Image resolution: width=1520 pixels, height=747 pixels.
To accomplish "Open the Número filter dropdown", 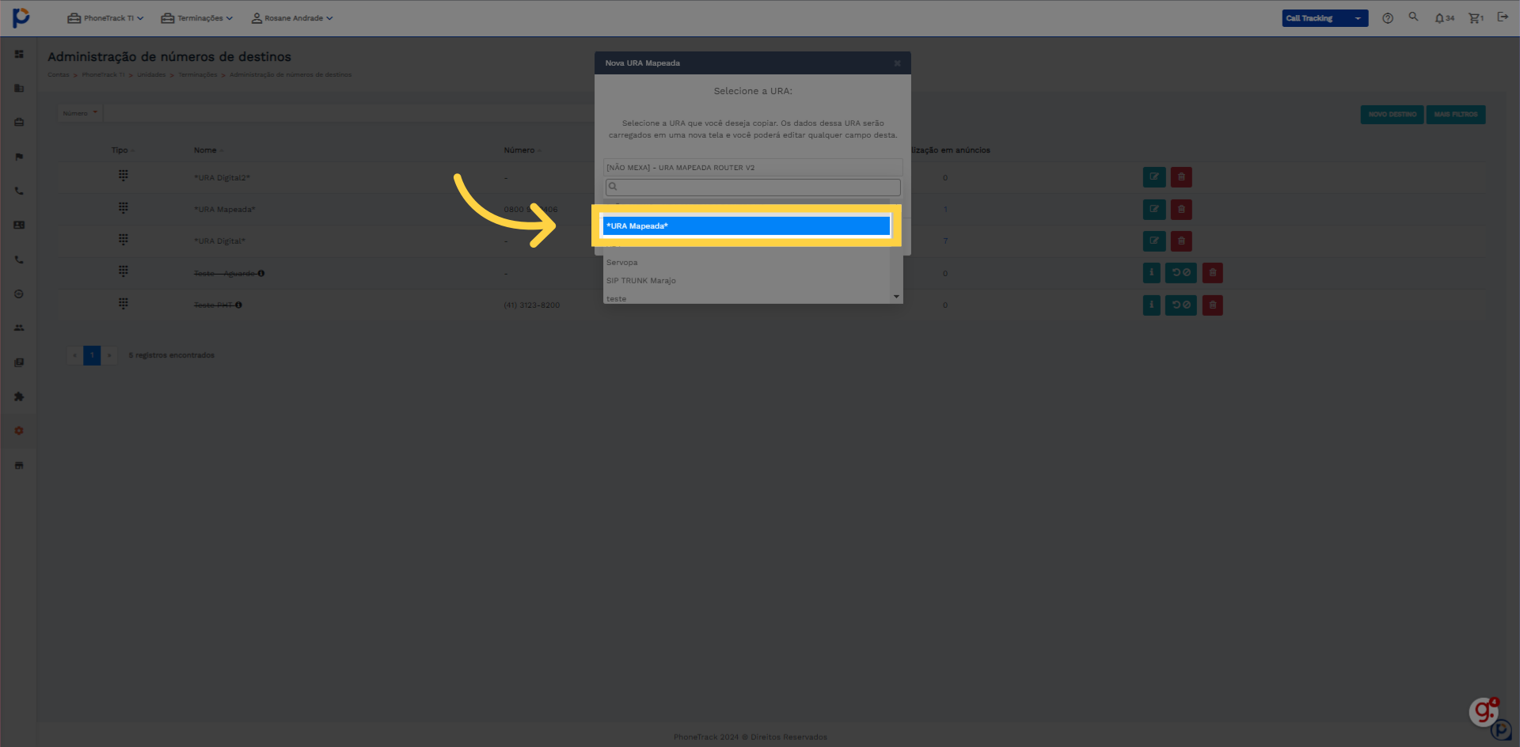I will point(80,113).
